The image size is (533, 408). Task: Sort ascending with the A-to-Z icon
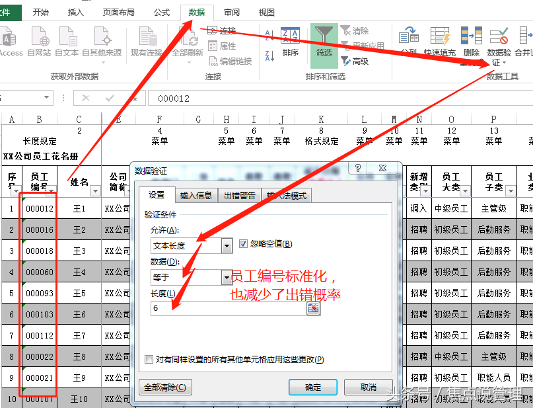point(269,35)
